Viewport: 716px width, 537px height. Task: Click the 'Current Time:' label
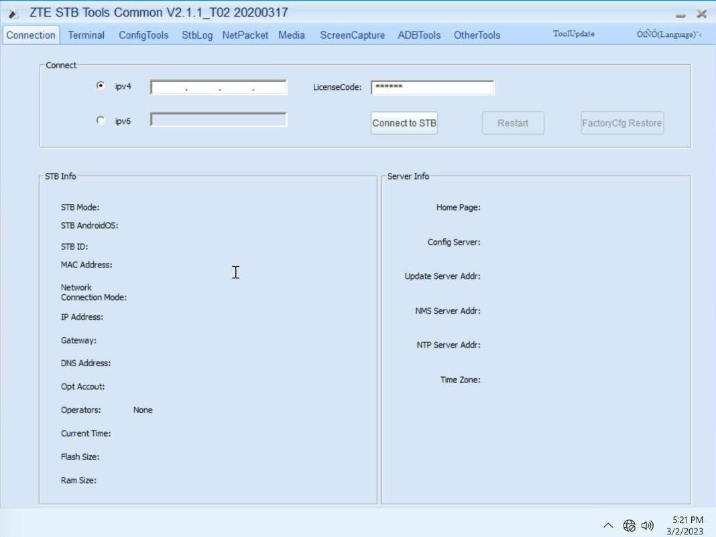click(86, 434)
